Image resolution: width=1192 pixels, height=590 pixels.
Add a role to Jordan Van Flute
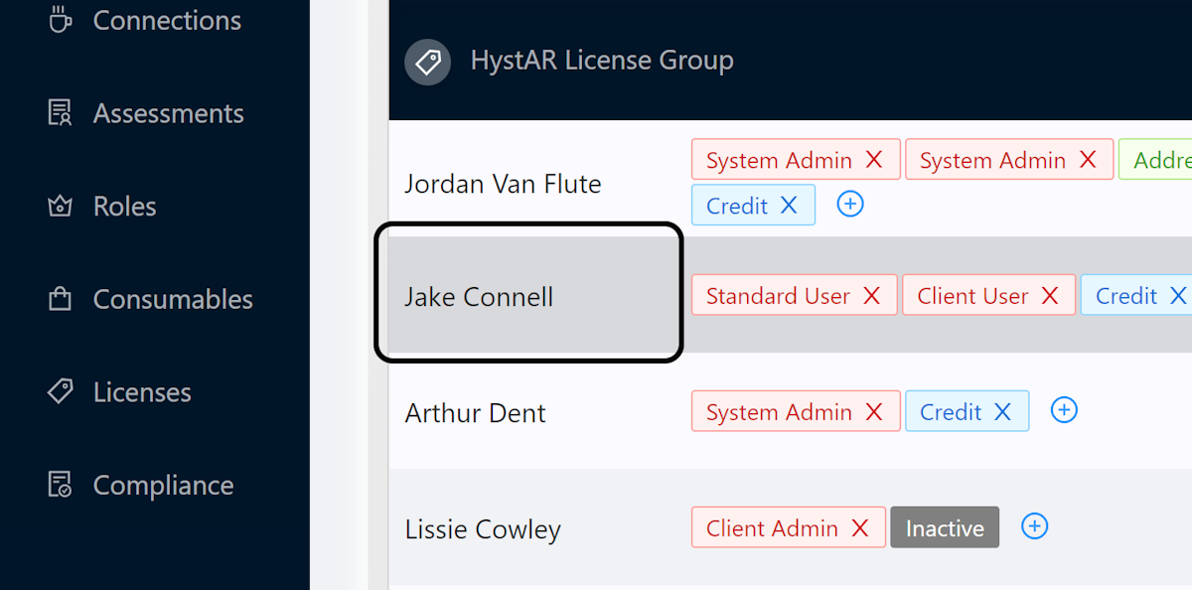coord(850,204)
